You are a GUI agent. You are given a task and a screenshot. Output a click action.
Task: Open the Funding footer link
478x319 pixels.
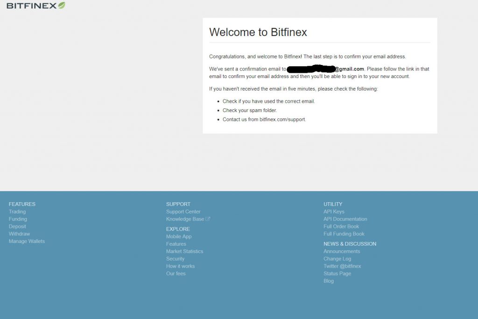pos(18,219)
